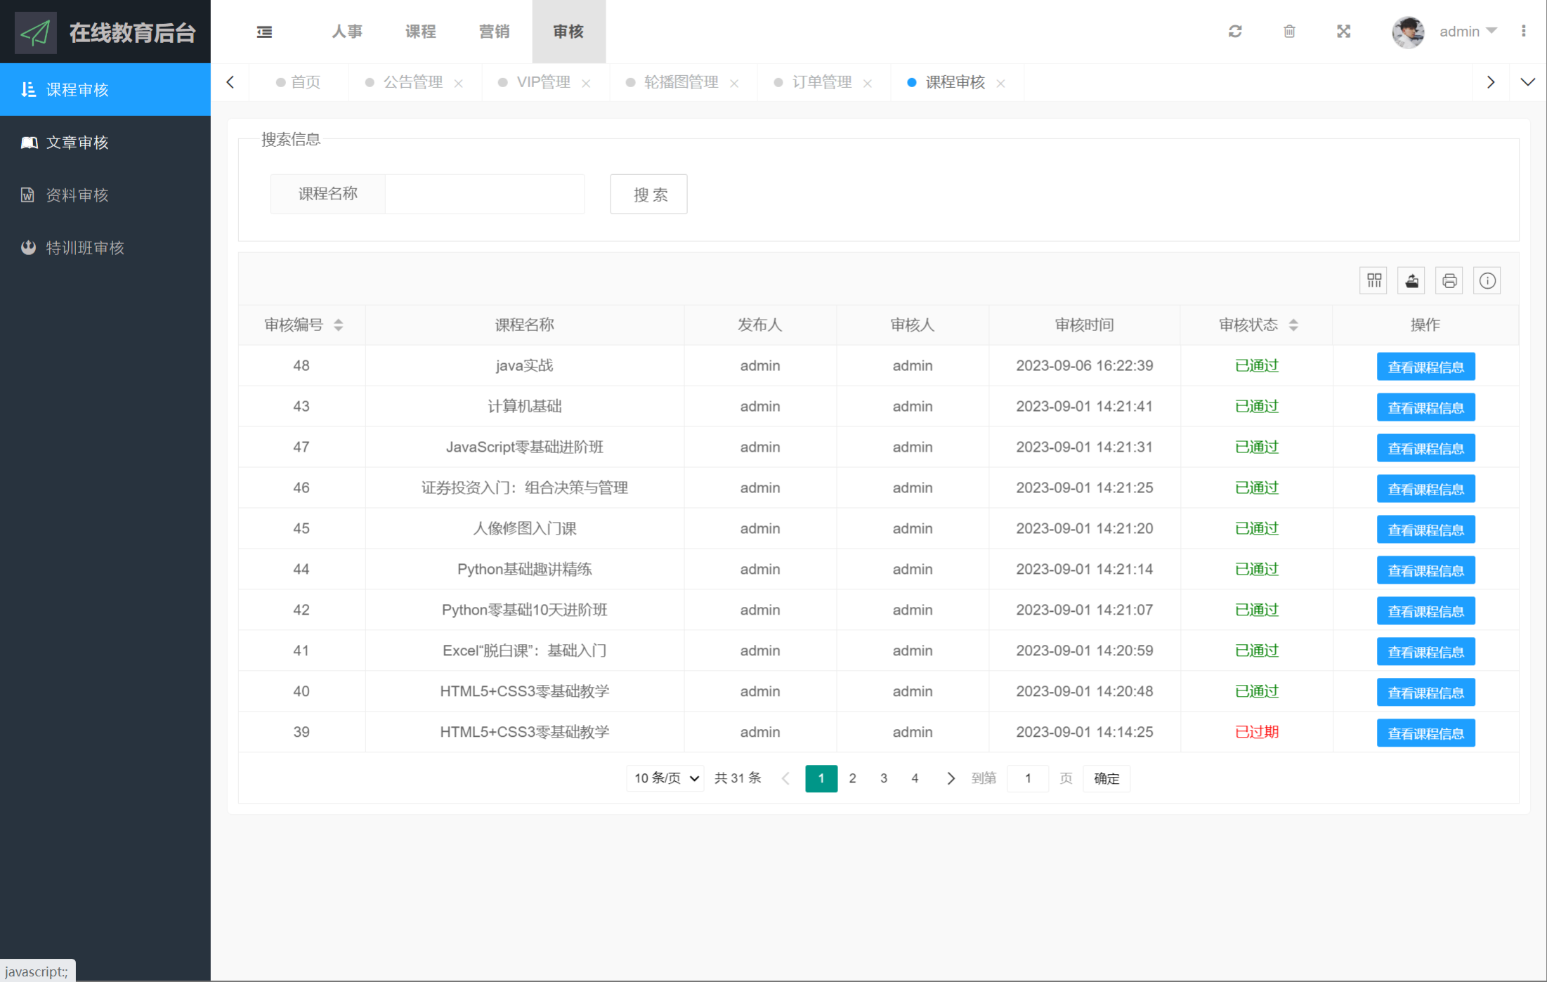The height and width of the screenshot is (982, 1547).
Task: Click the 搜索 button
Action: [648, 195]
